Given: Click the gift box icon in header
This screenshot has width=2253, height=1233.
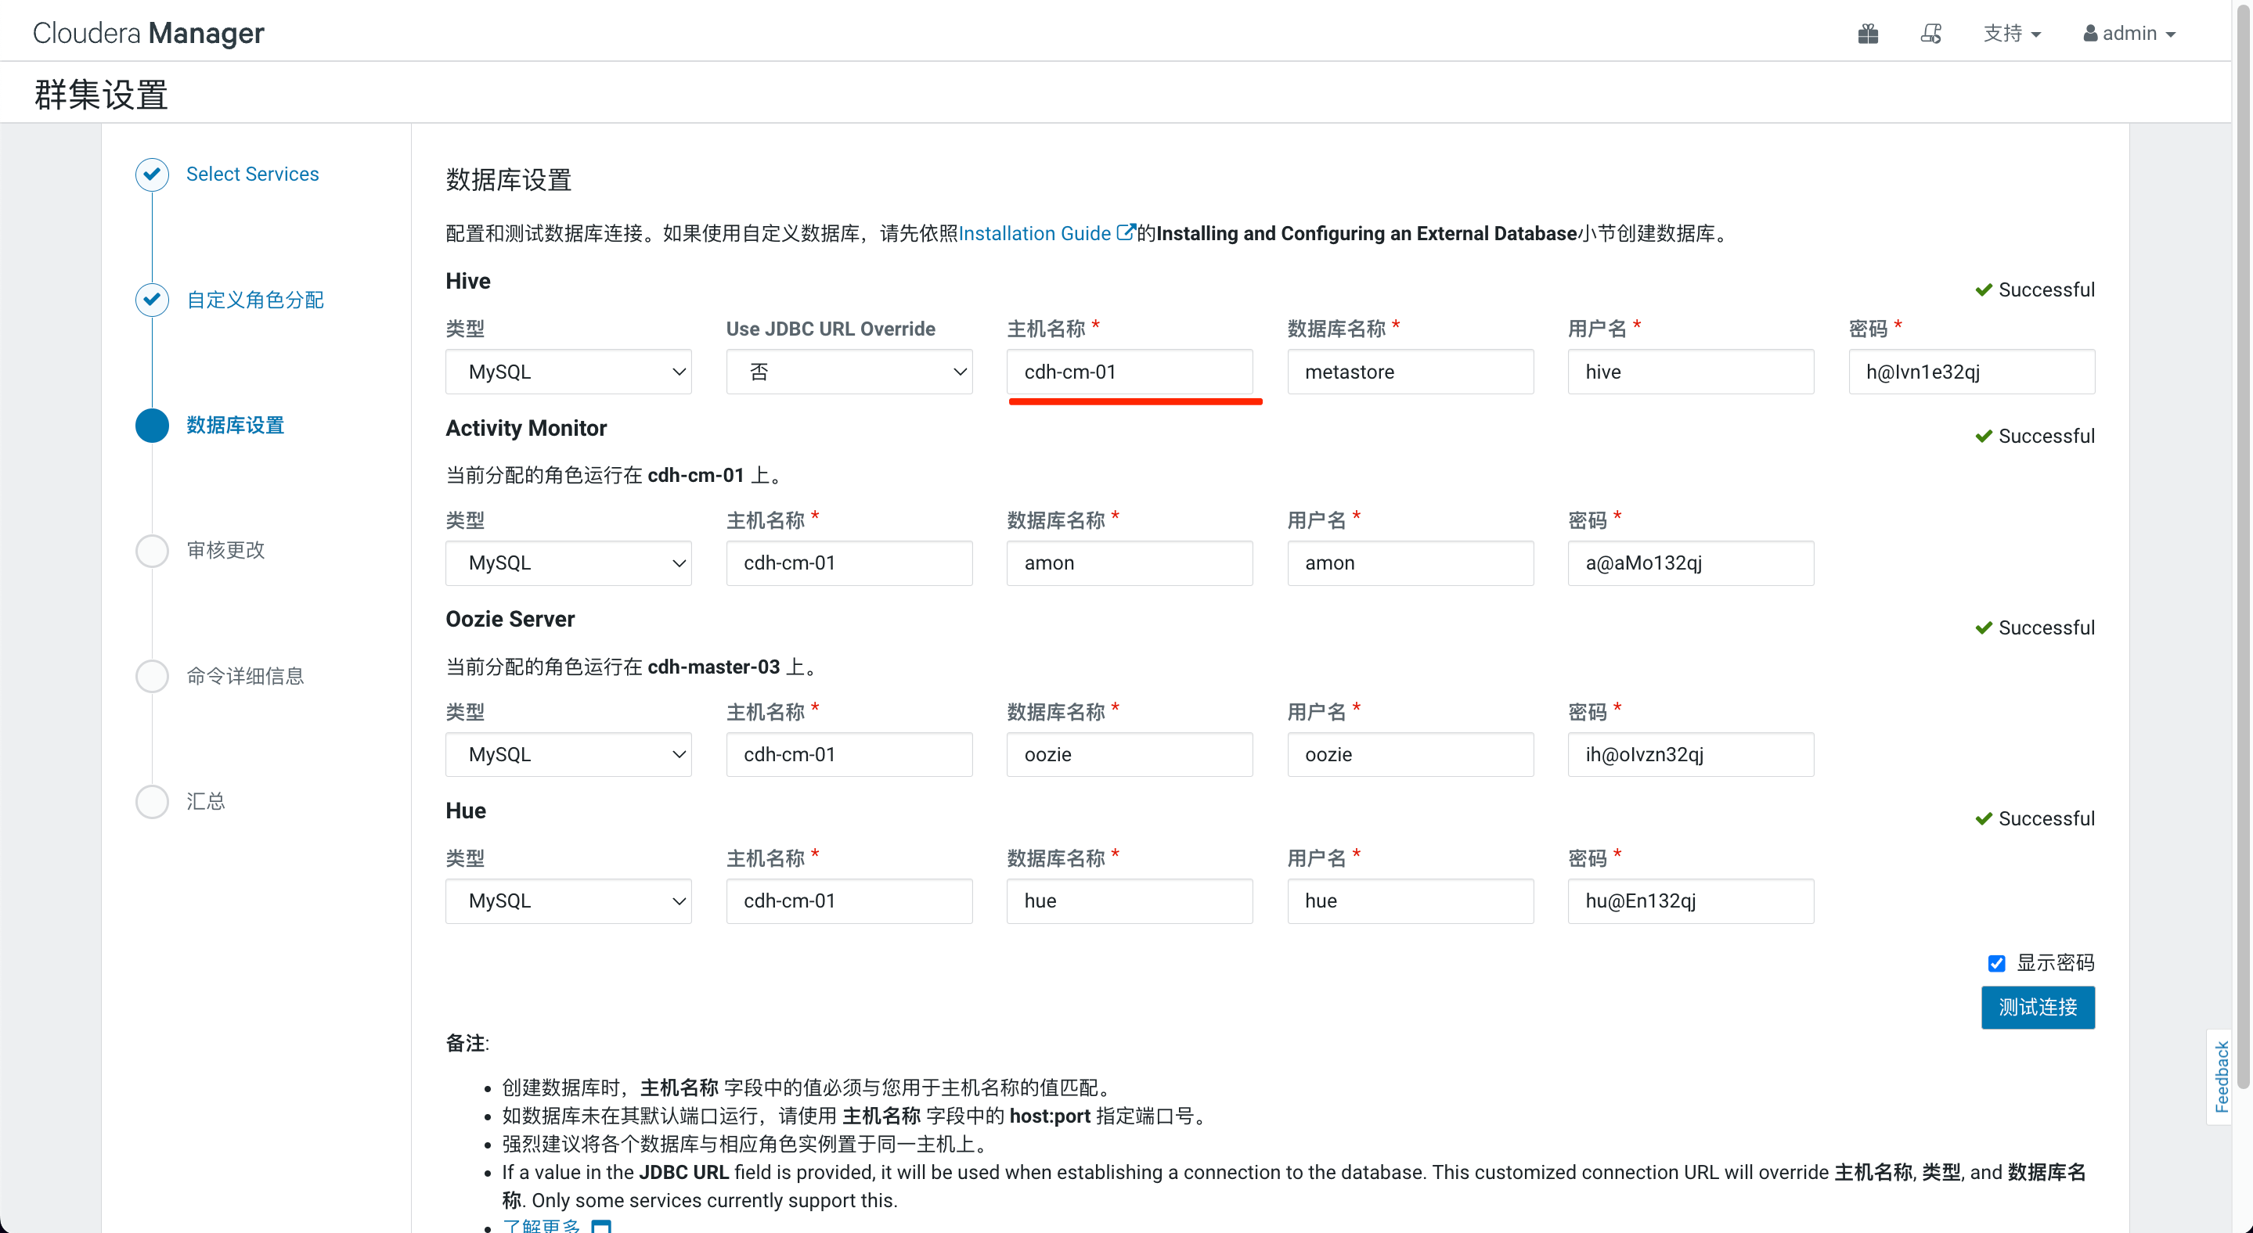Looking at the screenshot, I should click(x=1868, y=33).
